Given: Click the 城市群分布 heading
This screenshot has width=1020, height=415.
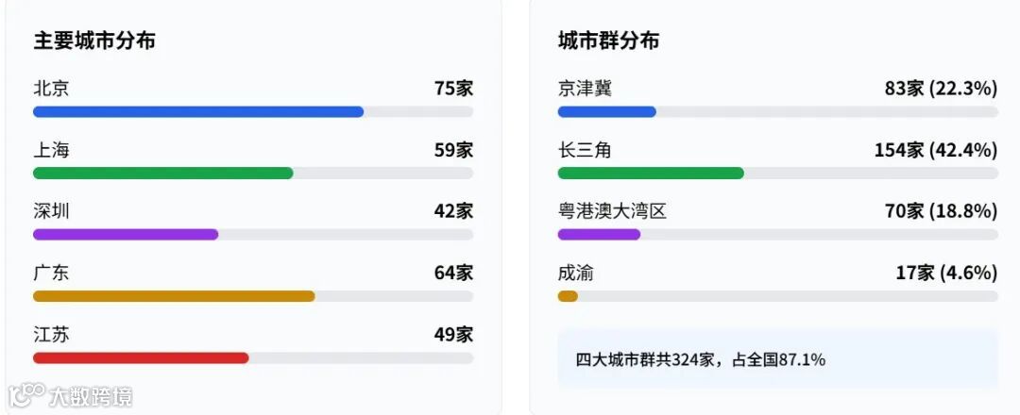Looking at the screenshot, I should pos(608,41).
